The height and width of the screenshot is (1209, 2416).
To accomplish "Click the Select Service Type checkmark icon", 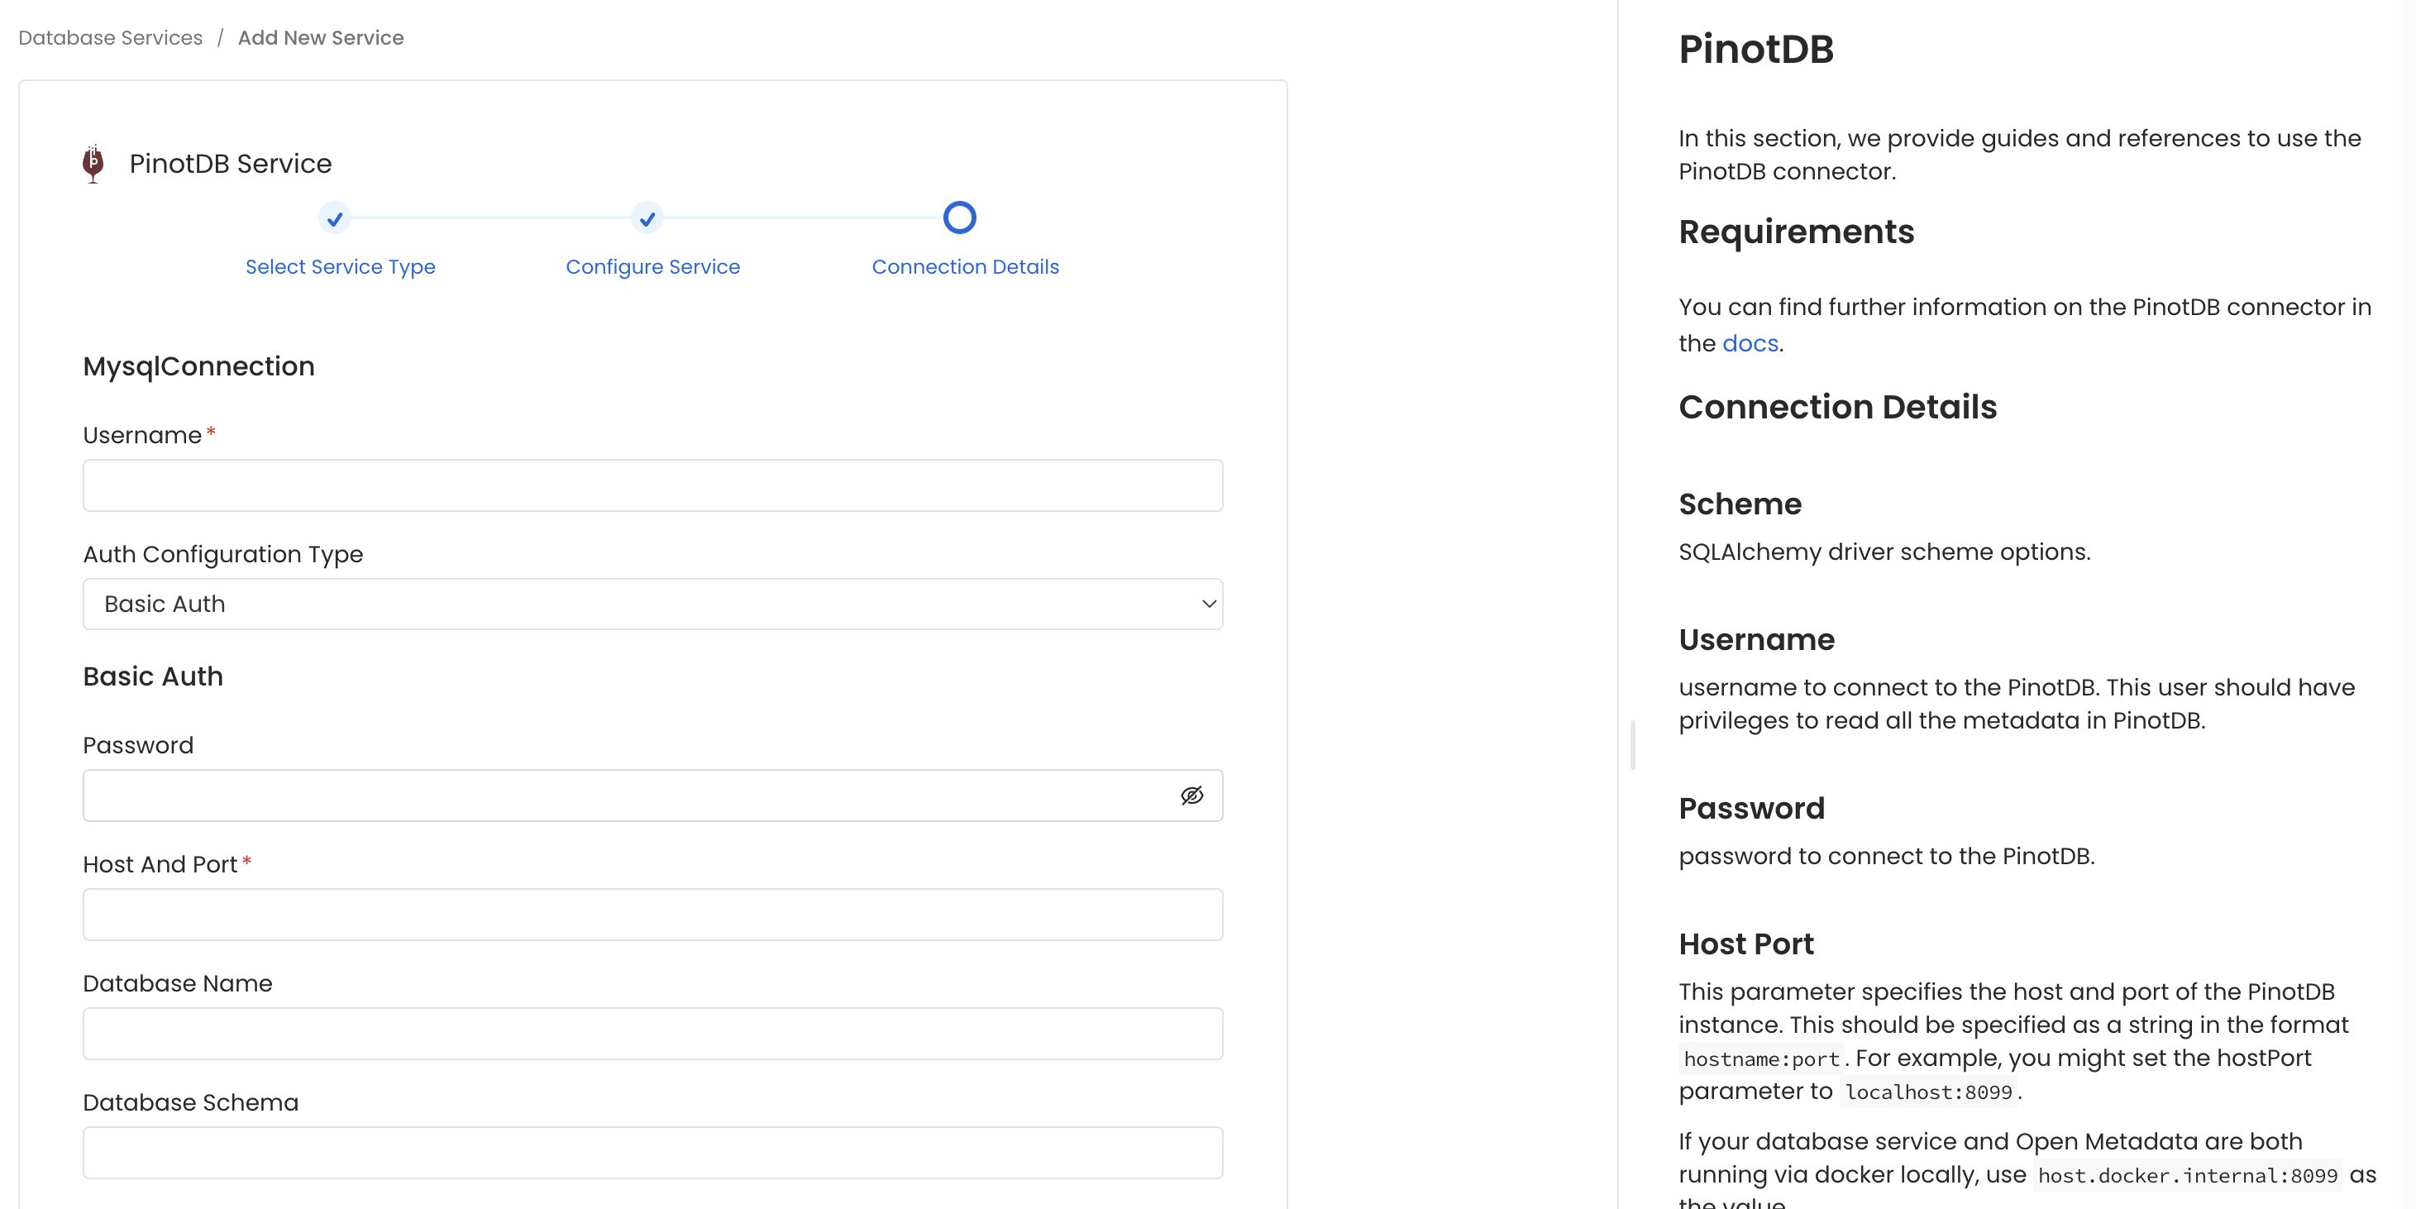I will pyautogui.click(x=335, y=218).
